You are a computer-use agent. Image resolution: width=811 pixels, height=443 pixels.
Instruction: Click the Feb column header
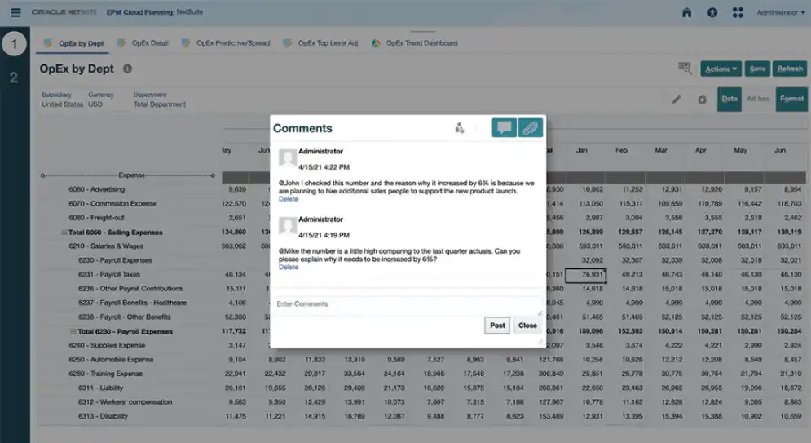pyautogui.click(x=621, y=151)
